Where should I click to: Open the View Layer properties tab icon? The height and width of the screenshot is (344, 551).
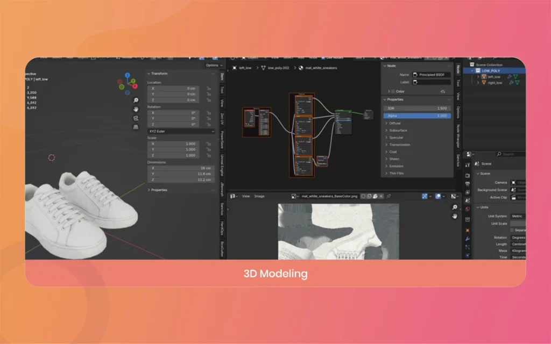pyautogui.click(x=468, y=192)
